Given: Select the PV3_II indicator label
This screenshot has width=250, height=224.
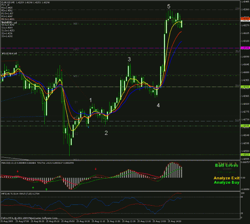Looking at the screenshot, I should [x=5, y=5].
